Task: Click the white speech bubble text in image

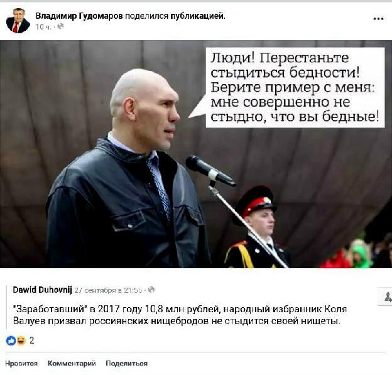Action: coord(295,87)
